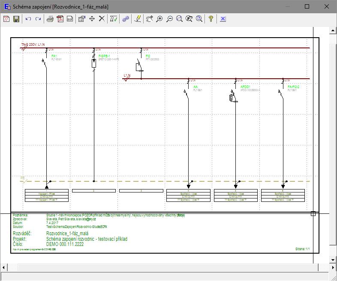Run the check with green tick icon

pyautogui.click(x=114, y=19)
